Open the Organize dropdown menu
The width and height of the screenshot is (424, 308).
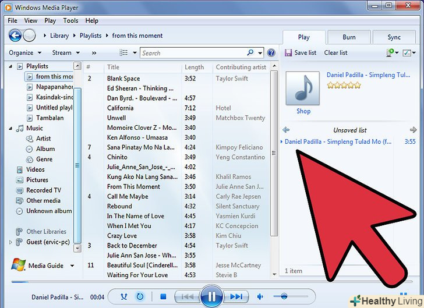[24, 53]
